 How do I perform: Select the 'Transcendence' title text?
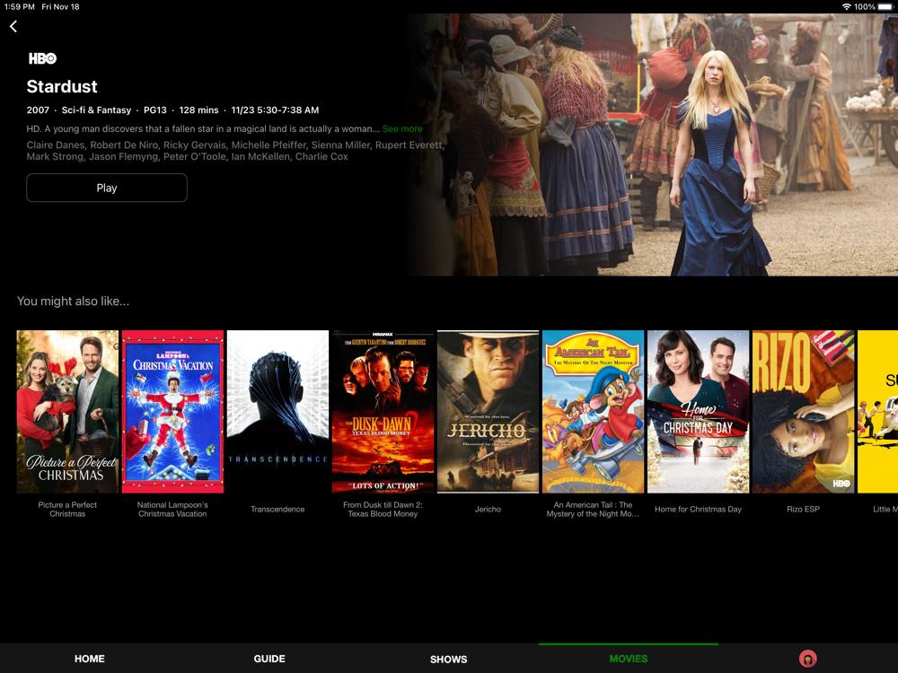click(277, 509)
